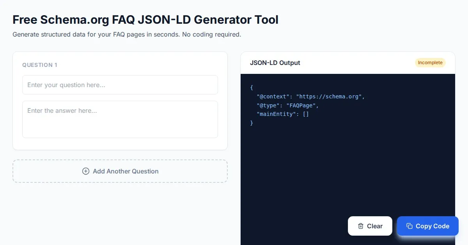Click the Incomplete status badge
Screen dimensions: 468x245
pyautogui.click(x=430, y=63)
